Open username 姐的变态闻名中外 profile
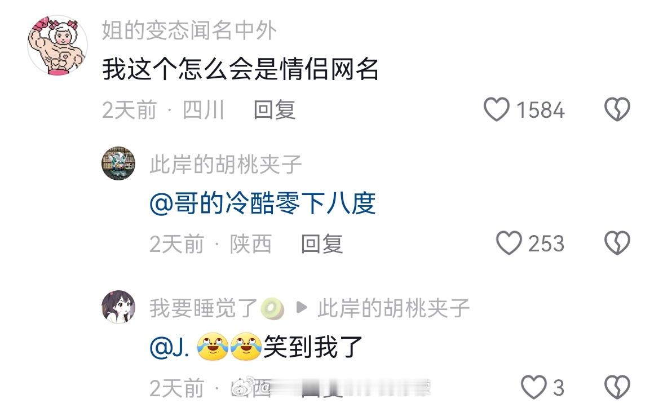 [189, 30]
